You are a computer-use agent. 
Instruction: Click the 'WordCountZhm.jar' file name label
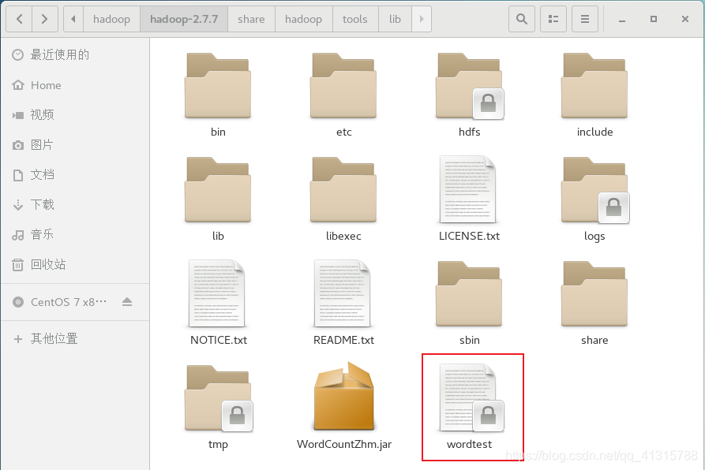pos(344,445)
